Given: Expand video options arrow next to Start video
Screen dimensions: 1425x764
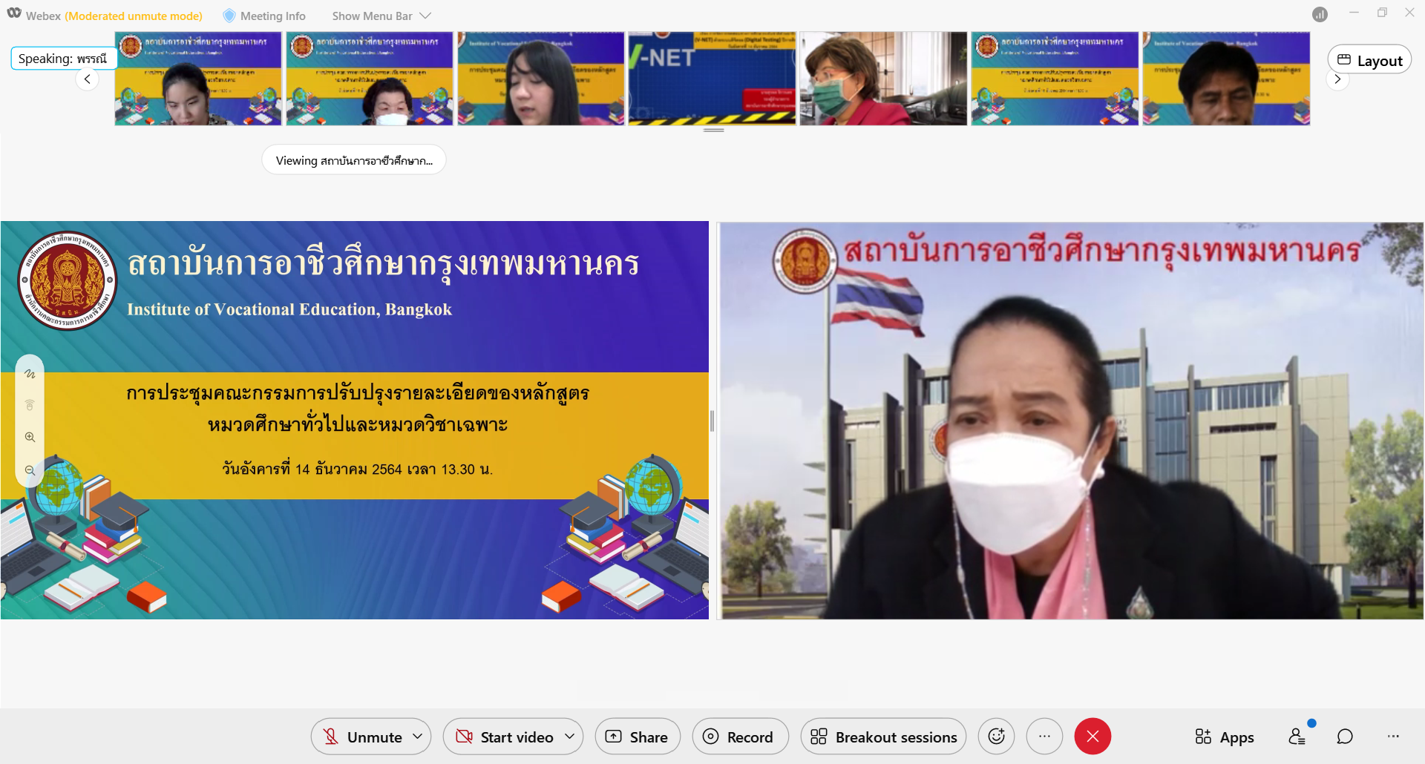Looking at the screenshot, I should point(570,737).
